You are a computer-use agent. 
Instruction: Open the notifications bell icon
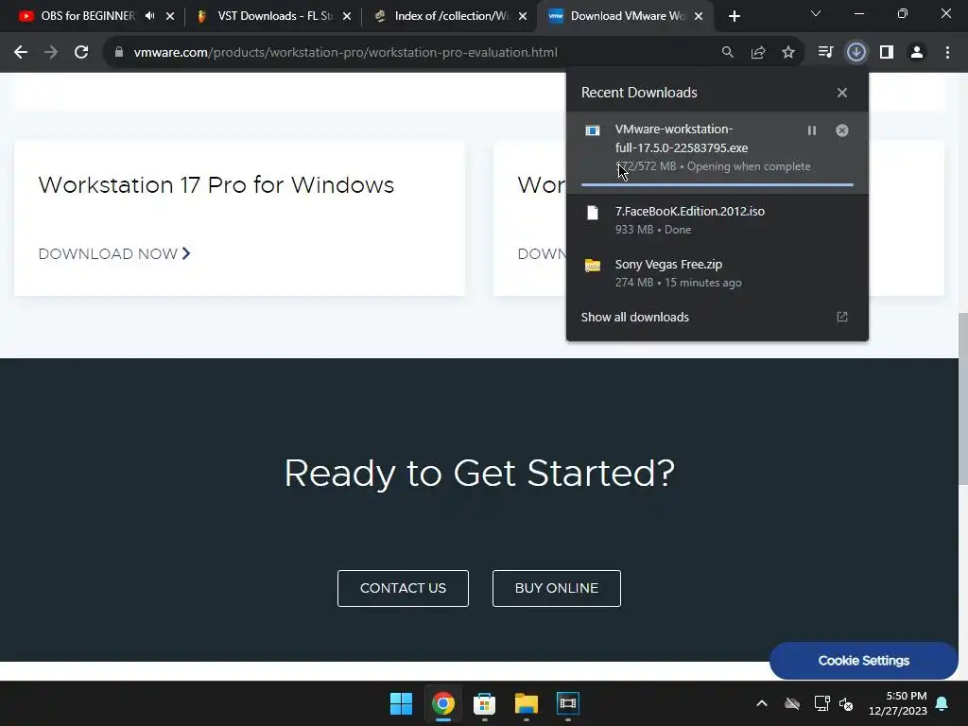tap(942, 703)
